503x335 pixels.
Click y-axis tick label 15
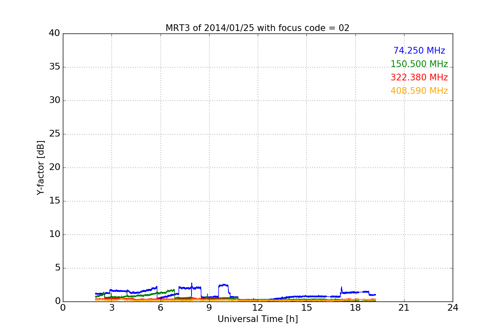(54, 201)
